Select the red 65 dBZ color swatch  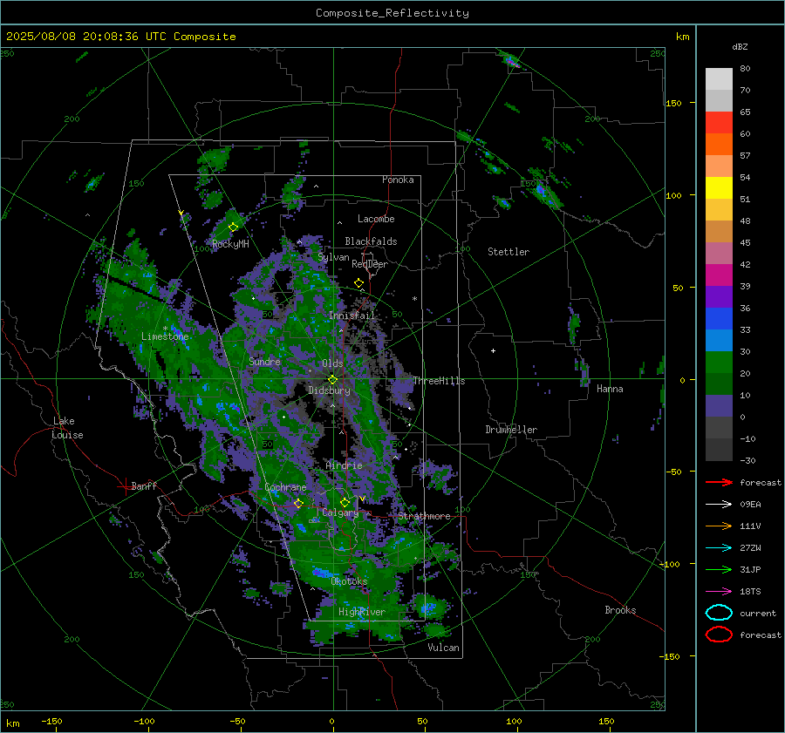click(719, 123)
